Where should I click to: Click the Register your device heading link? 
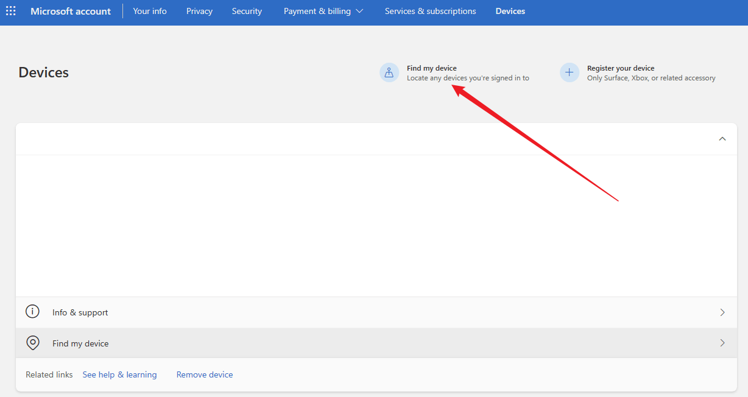coord(621,68)
